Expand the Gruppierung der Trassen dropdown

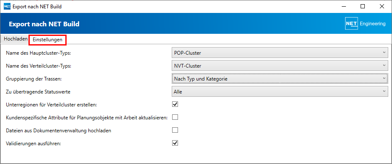coord(280,79)
